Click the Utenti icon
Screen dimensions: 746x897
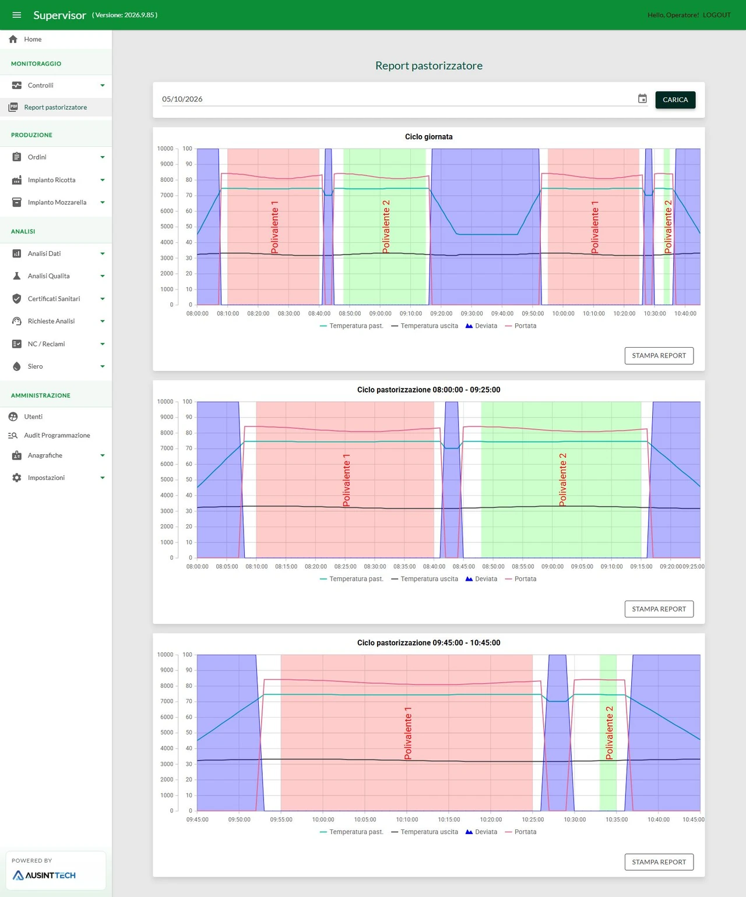pyautogui.click(x=13, y=417)
